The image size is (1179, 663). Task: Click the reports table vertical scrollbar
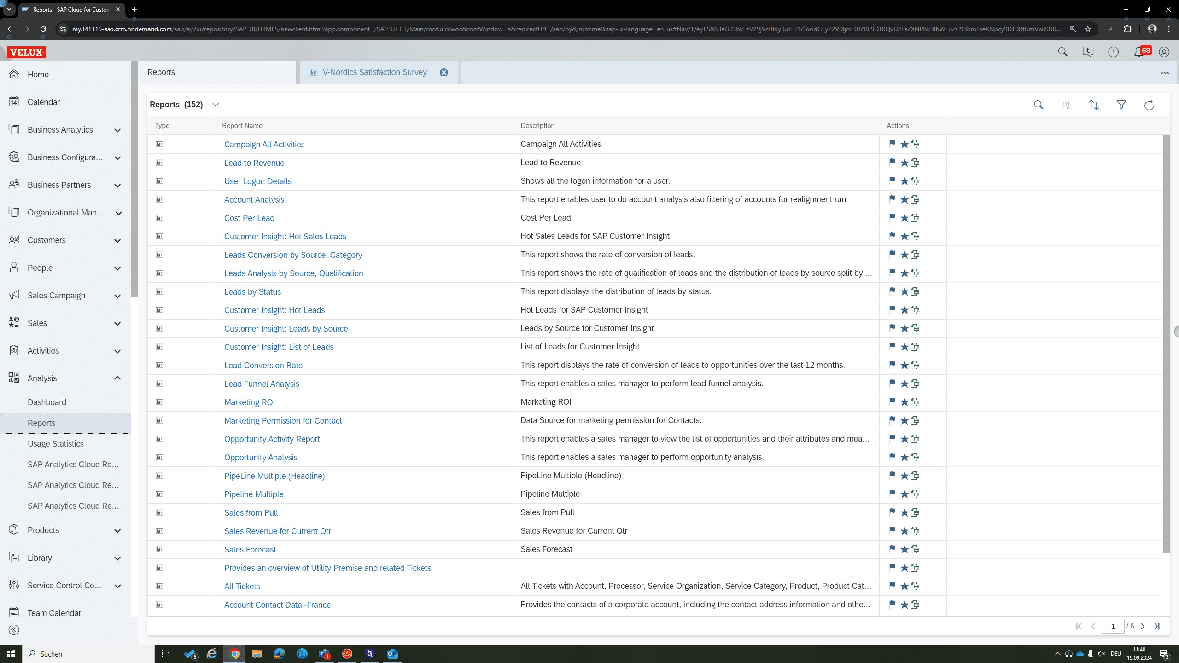click(1166, 344)
